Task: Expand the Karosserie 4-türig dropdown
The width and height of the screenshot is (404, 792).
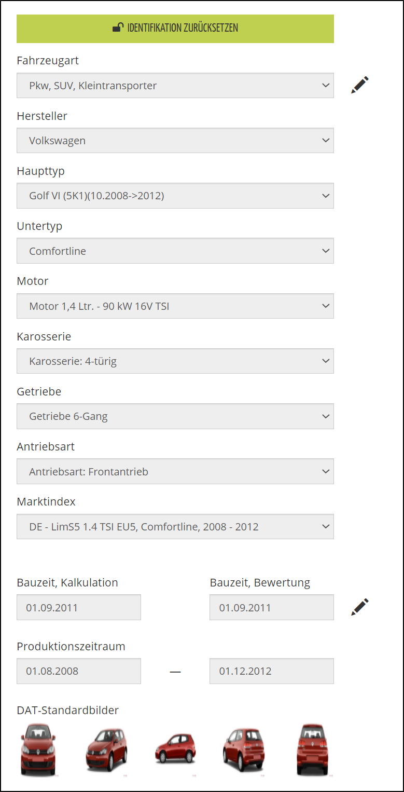Action: click(175, 361)
